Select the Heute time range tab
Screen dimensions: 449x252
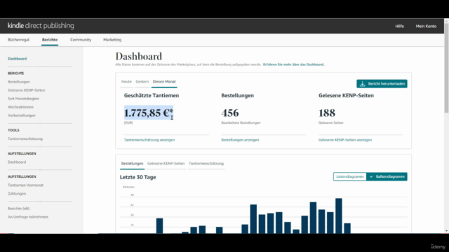(x=126, y=82)
